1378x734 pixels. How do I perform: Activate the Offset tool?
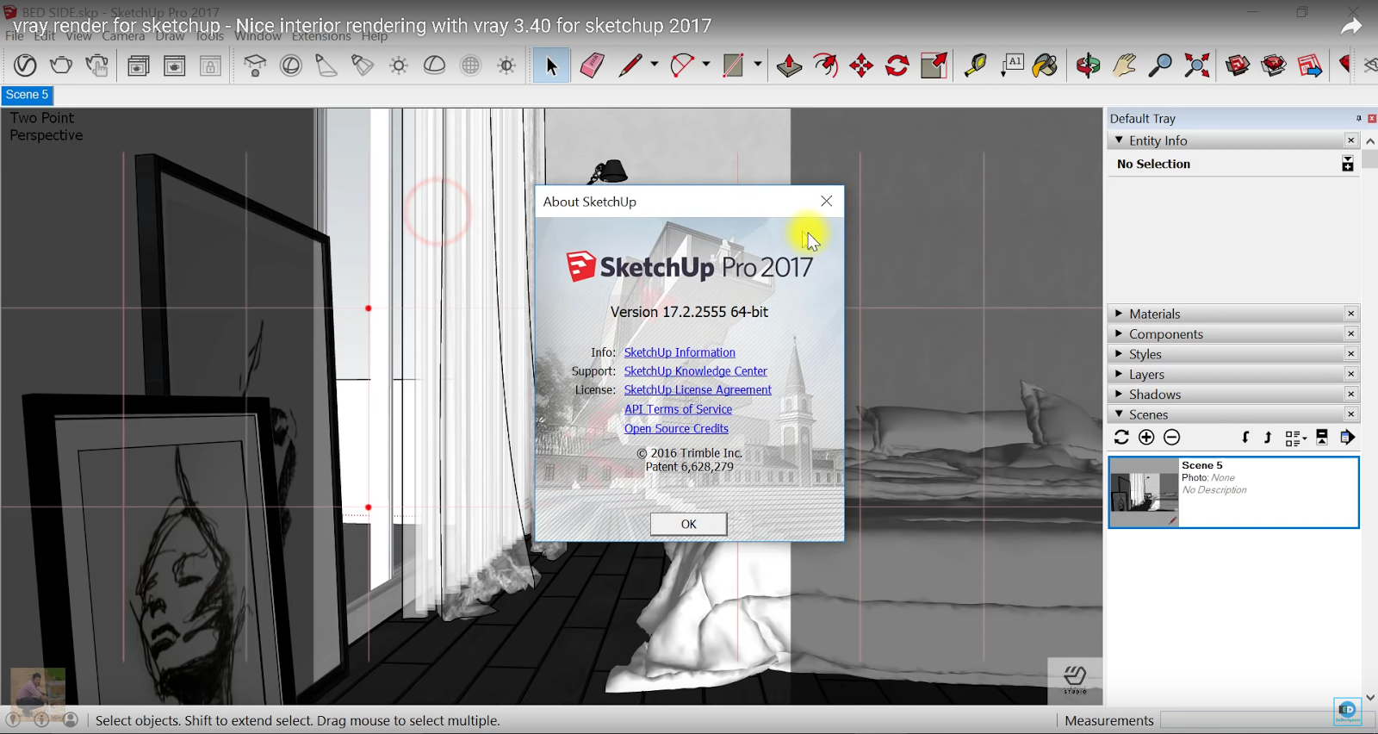pyautogui.click(x=826, y=65)
